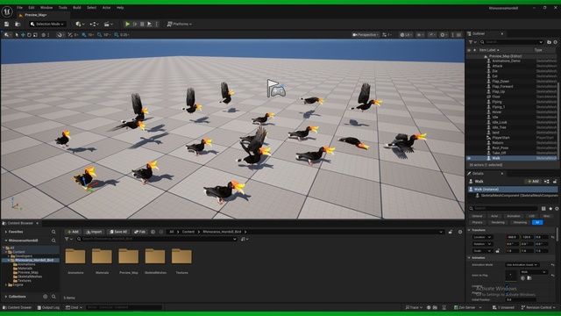Toggle the Looping checkbox

[508, 286]
